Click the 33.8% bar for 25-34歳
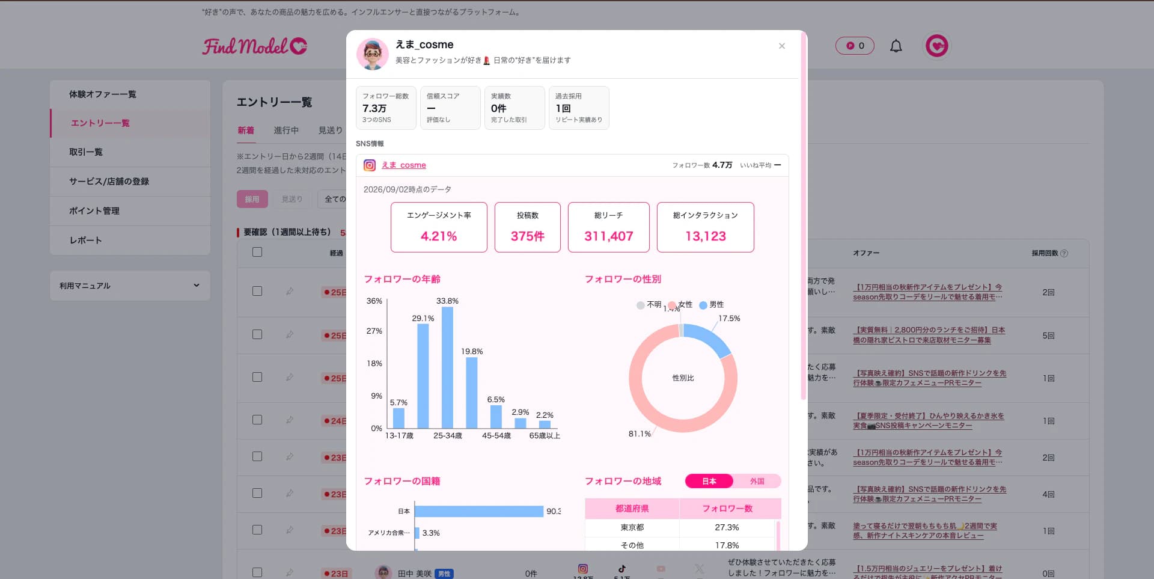 tap(447, 367)
